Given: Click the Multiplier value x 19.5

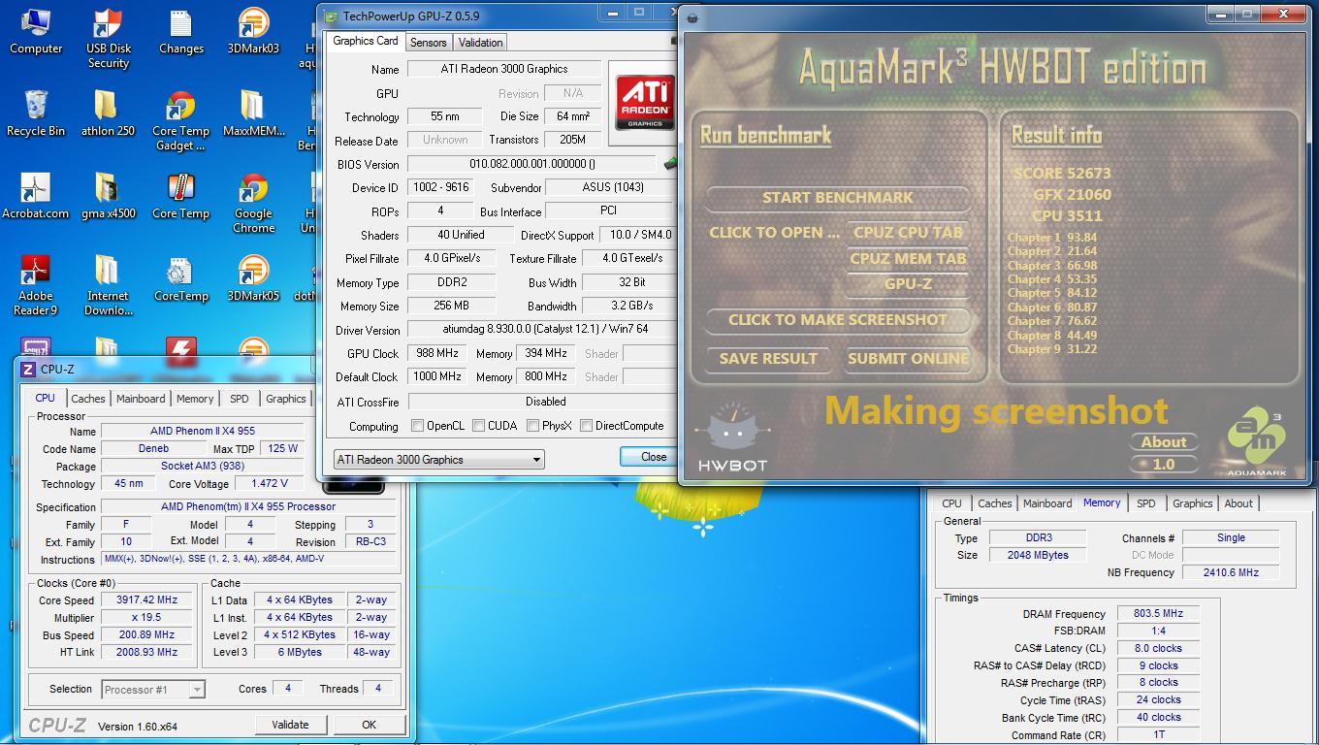Looking at the screenshot, I should (x=146, y=618).
